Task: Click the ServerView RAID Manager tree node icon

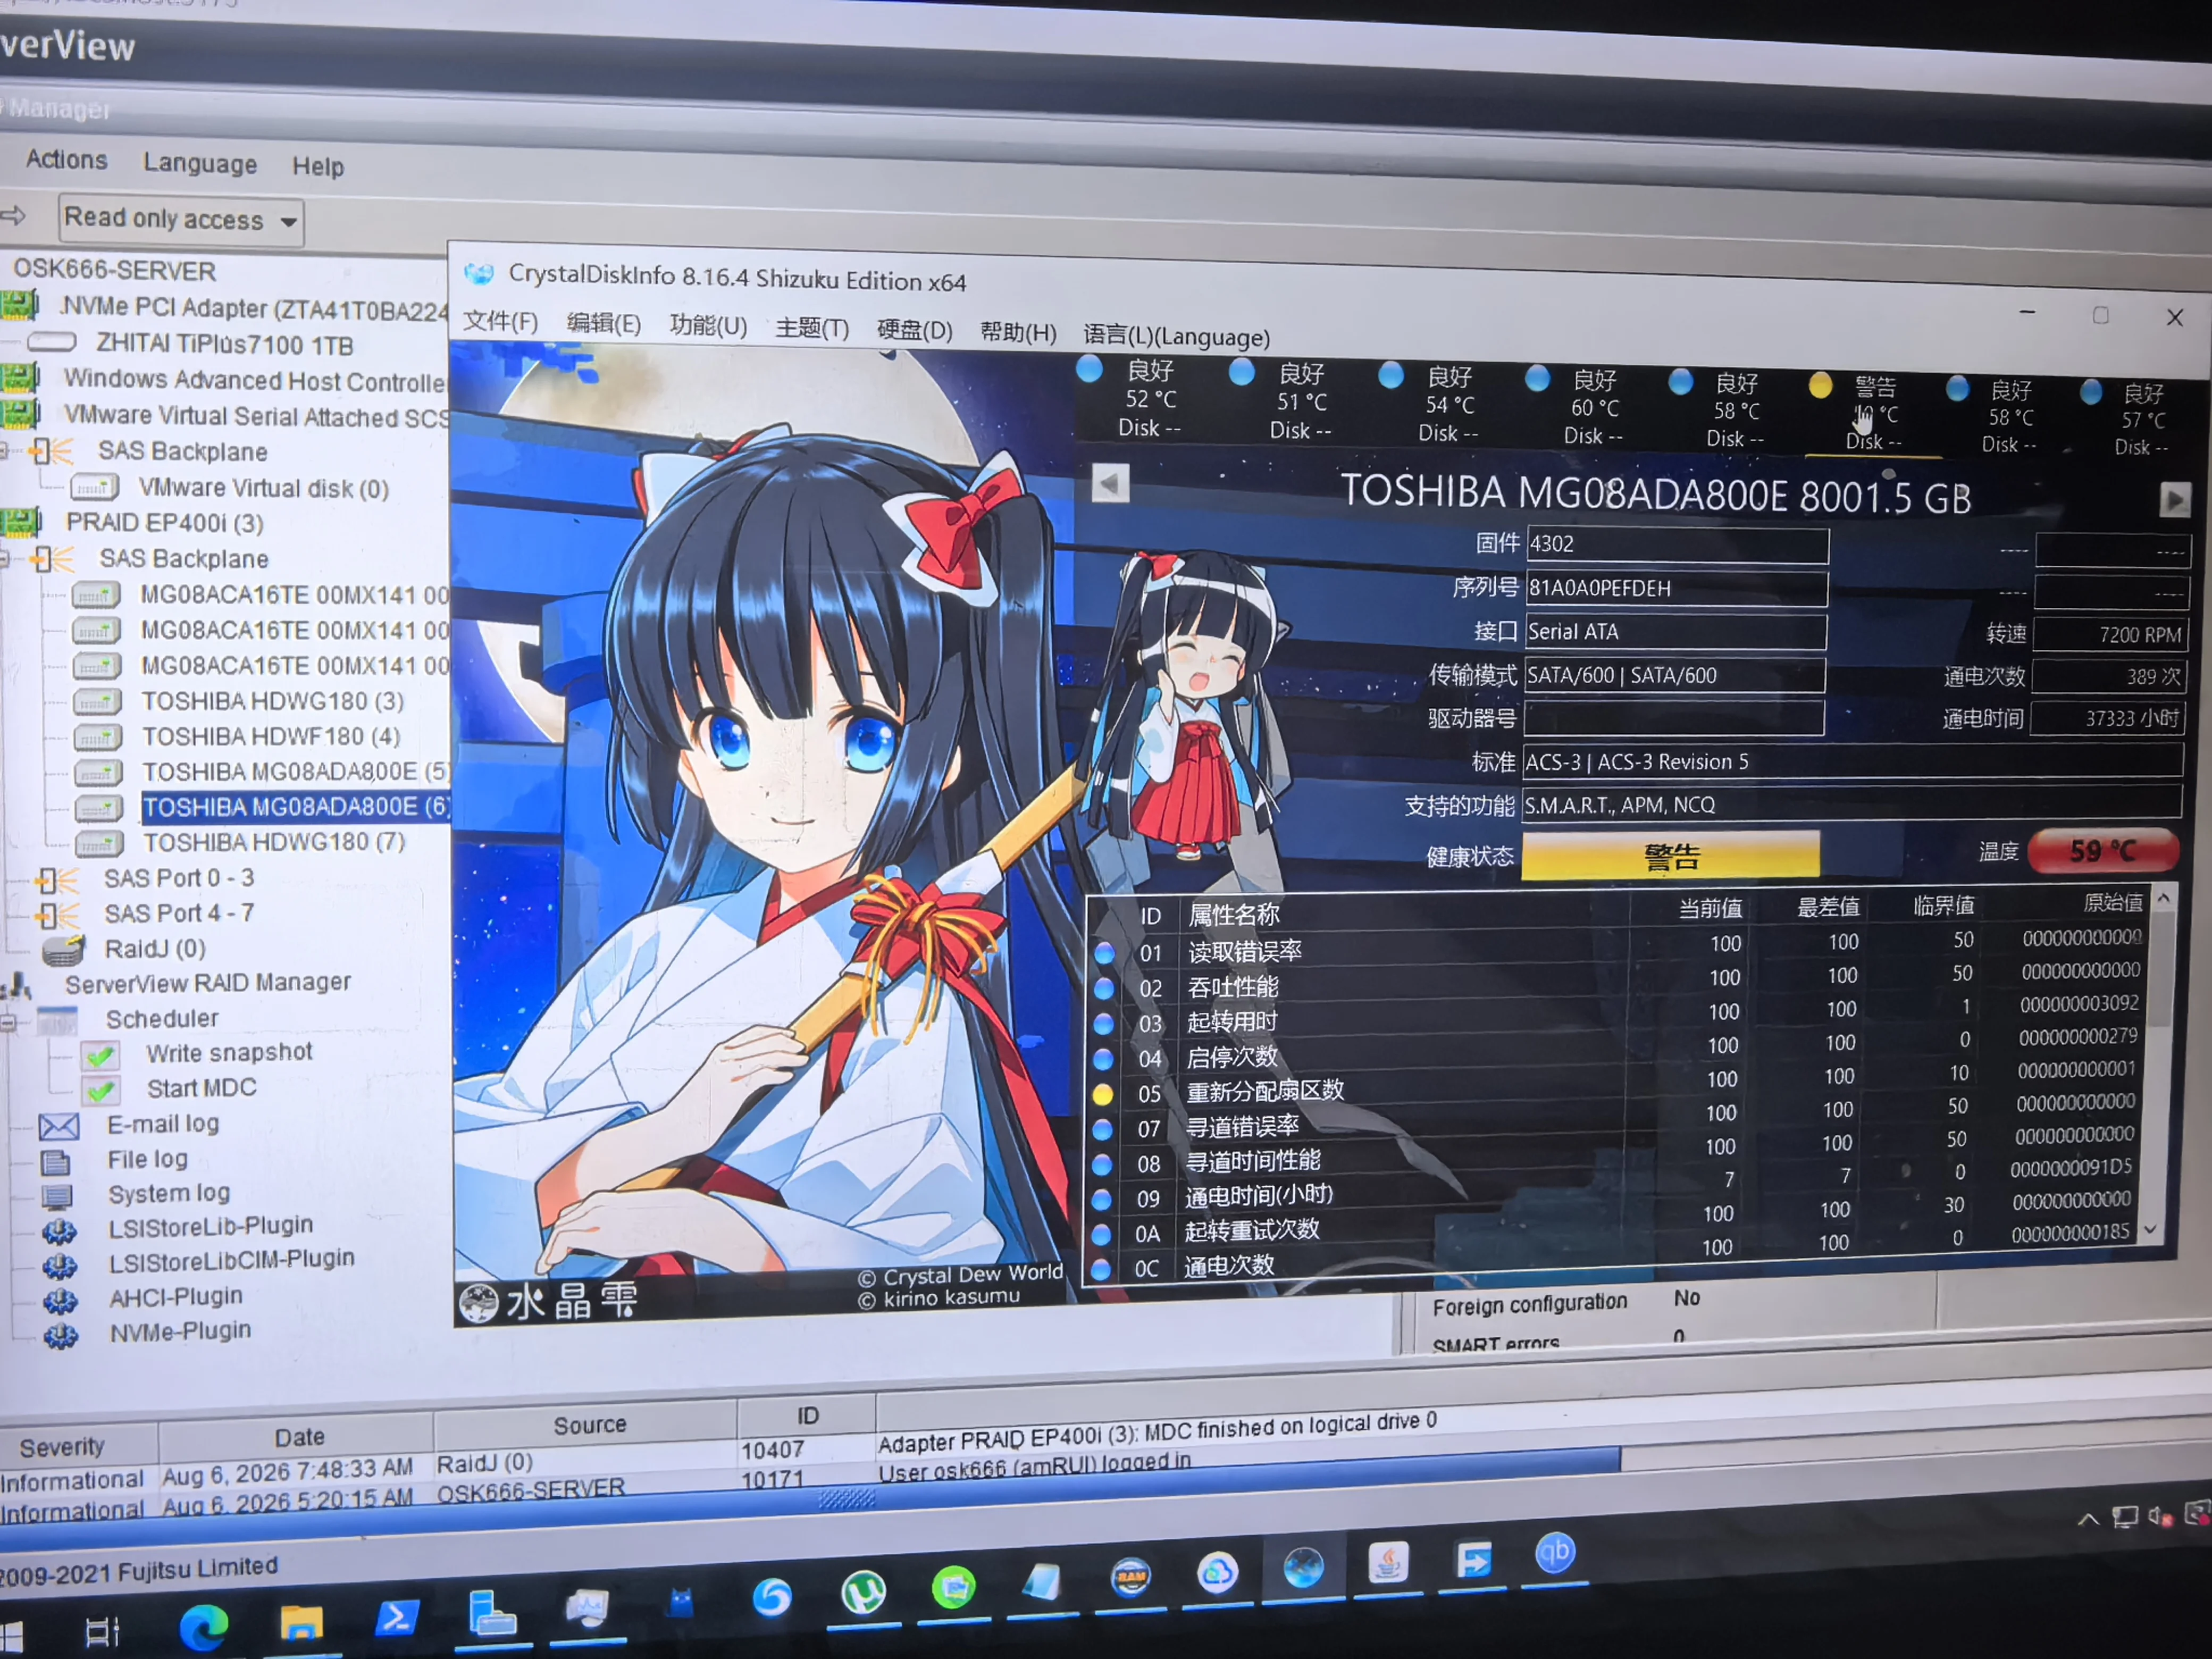Action: (x=18, y=987)
